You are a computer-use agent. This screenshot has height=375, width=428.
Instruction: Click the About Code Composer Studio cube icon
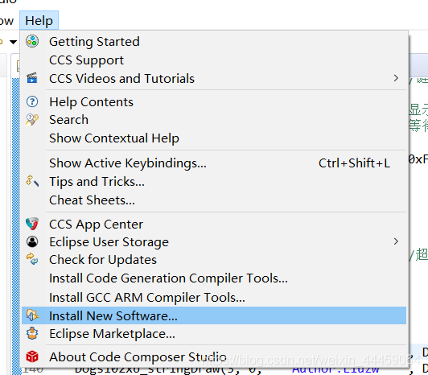click(x=32, y=356)
